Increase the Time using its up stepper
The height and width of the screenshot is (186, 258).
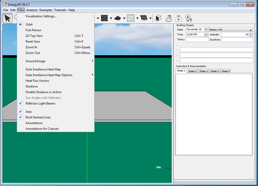coord(206,33)
